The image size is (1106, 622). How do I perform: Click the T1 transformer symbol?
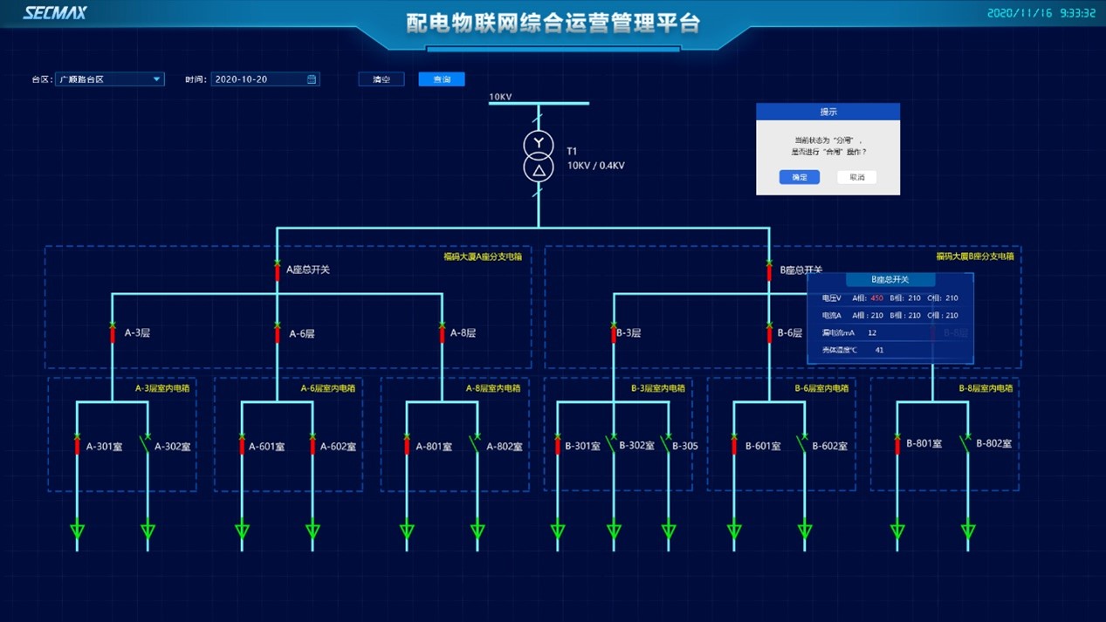pyautogui.click(x=539, y=155)
